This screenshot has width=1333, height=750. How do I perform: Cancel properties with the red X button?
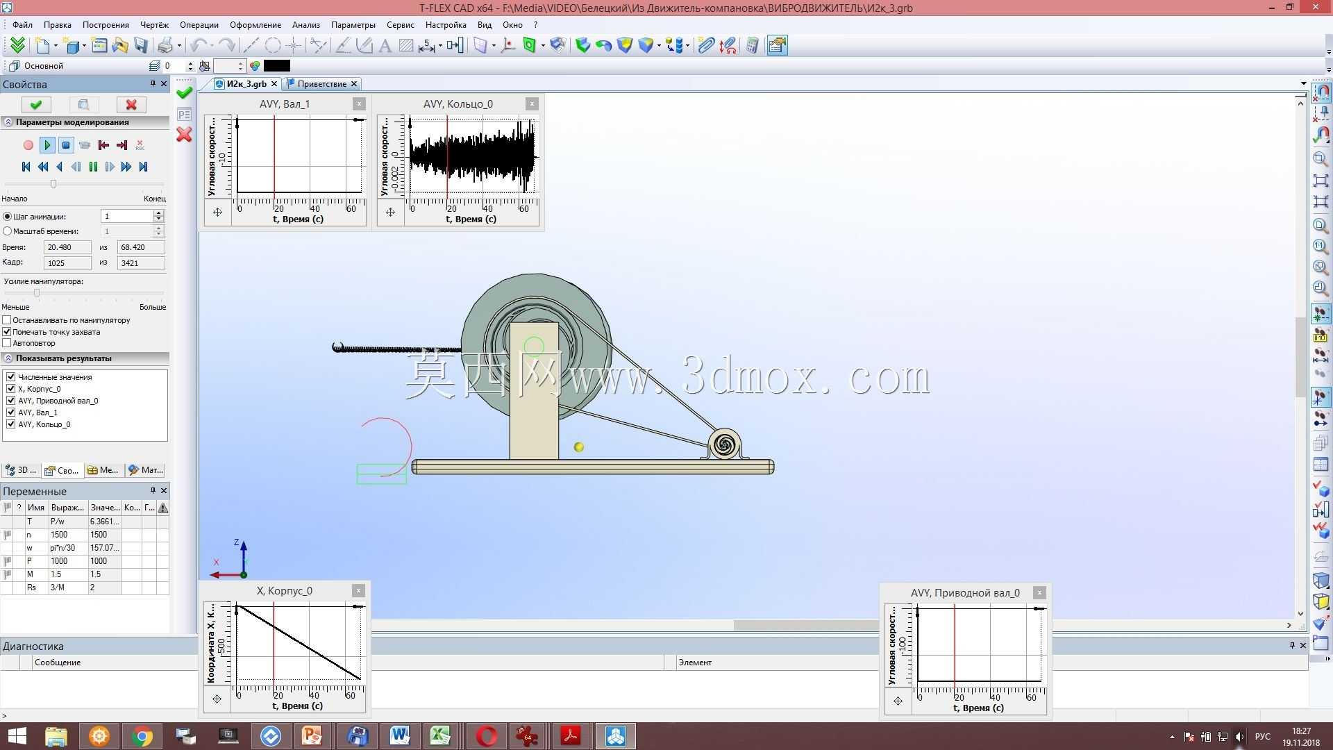click(131, 104)
